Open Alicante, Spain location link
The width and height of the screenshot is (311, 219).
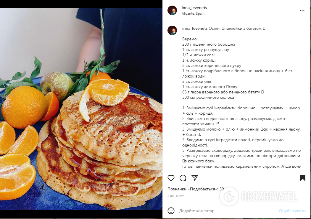(193, 14)
